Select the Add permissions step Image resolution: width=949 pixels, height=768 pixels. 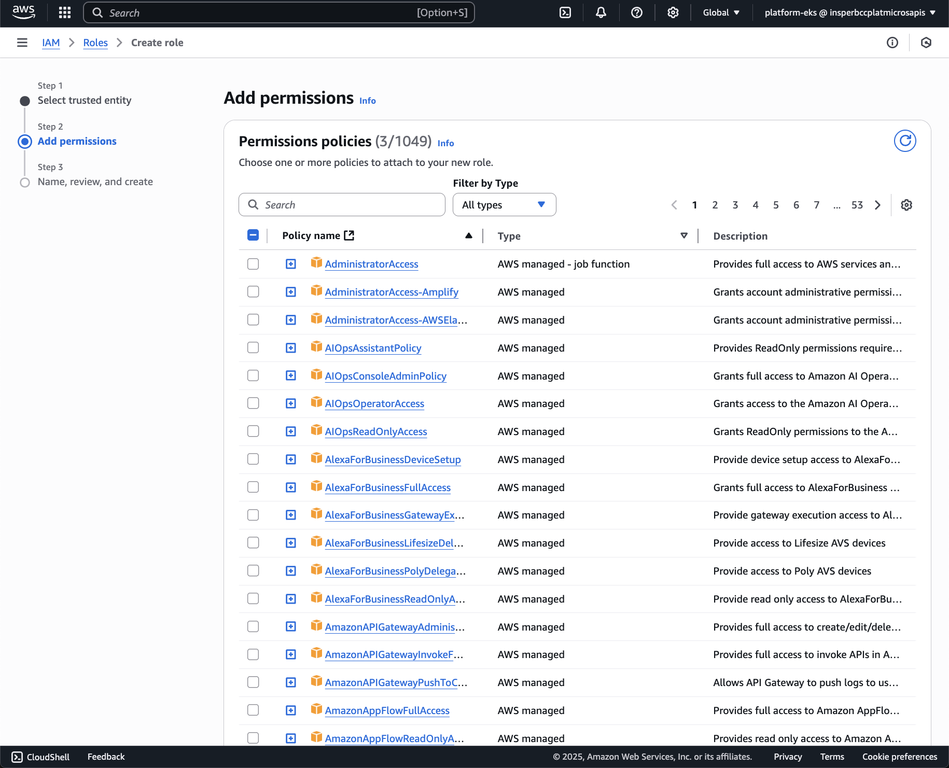tap(77, 141)
